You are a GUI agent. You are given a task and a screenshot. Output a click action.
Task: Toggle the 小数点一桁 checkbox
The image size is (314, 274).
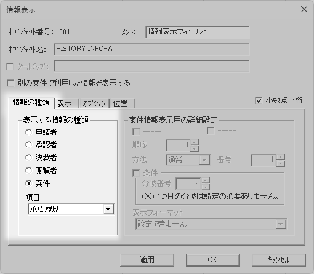point(259,100)
